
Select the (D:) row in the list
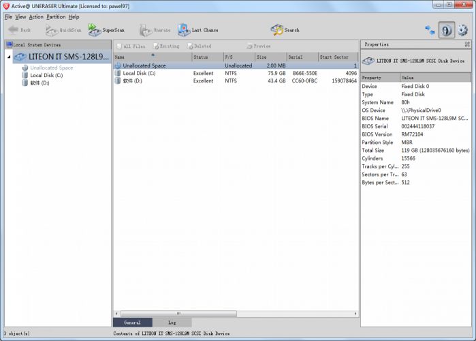(236, 81)
